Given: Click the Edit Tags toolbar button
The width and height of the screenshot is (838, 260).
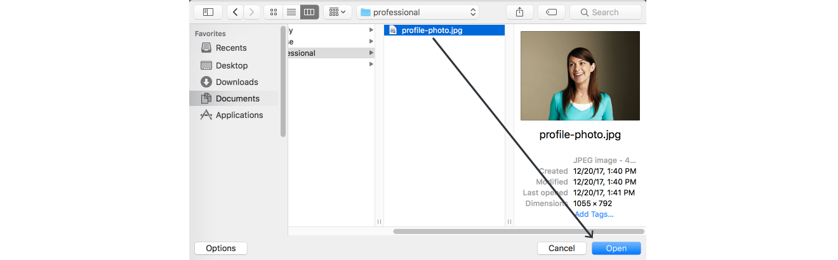Looking at the screenshot, I should click(551, 12).
